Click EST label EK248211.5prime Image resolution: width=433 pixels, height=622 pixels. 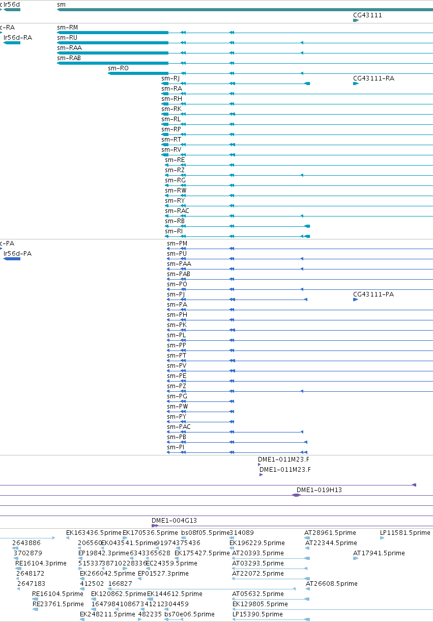coord(108,614)
